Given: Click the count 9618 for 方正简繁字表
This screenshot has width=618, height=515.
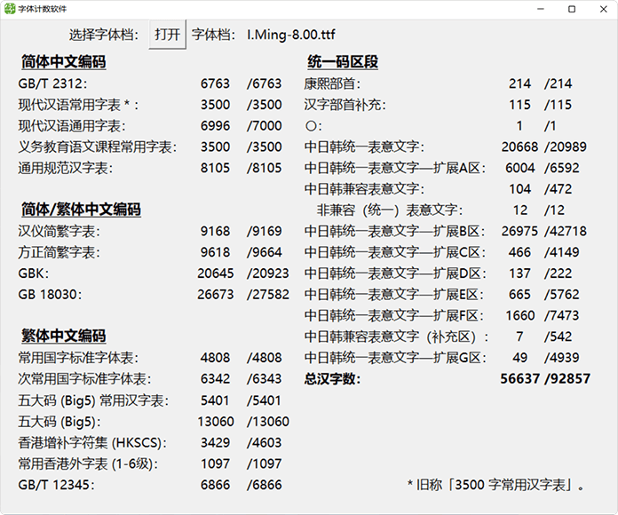Looking at the screenshot, I should pyautogui.click(x=215, y=252).
